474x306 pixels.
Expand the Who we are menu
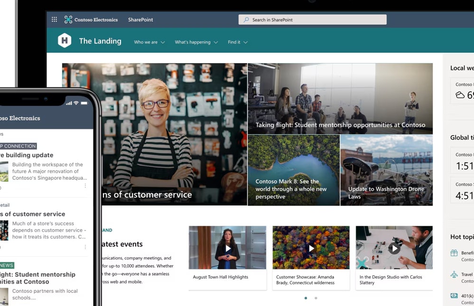tap(149, 42)
